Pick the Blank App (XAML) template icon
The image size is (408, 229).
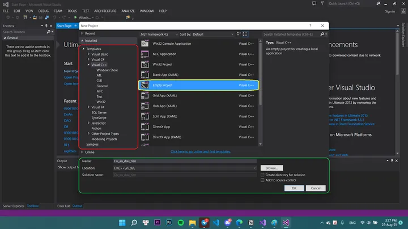click(144, 75)
